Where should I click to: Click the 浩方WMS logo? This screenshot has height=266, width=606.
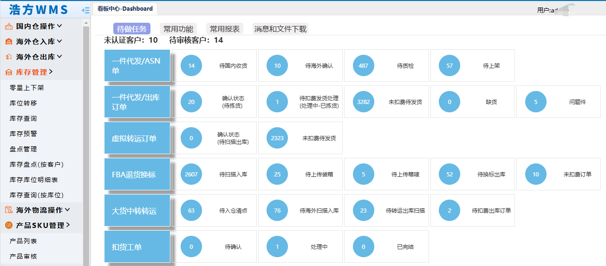[39, 10]
